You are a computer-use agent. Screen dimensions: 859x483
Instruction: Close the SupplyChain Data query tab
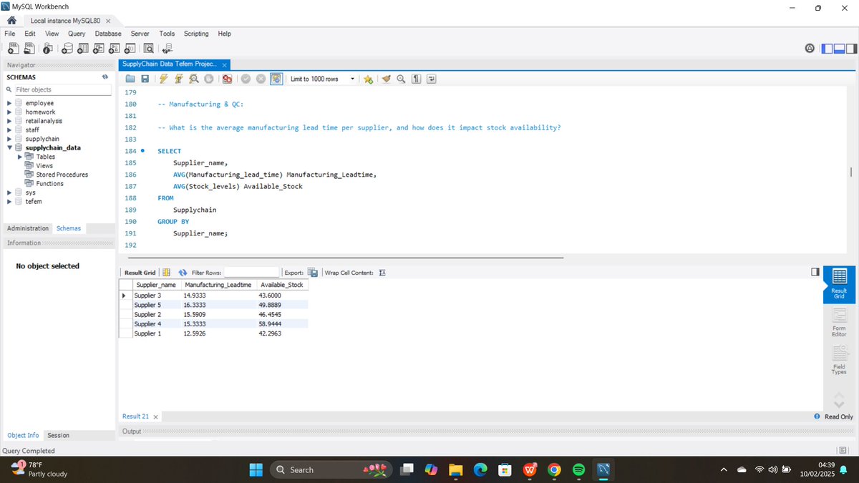224,64
